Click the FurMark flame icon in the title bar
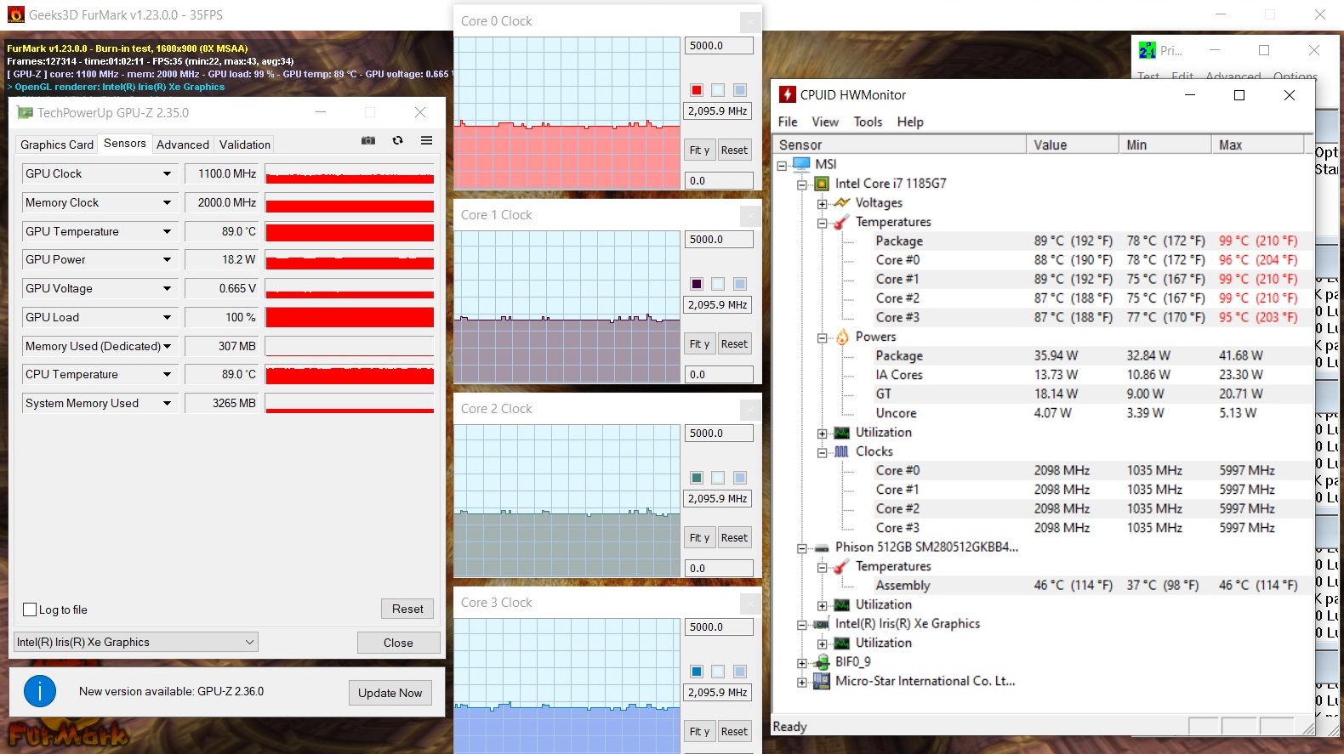The image size is (1344, 754). coord(15,14)
